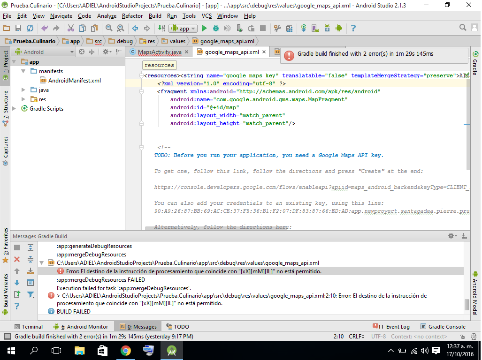Open the Gradle Console tool window
The width and height of the screenshot is (482, 360).
443,327
